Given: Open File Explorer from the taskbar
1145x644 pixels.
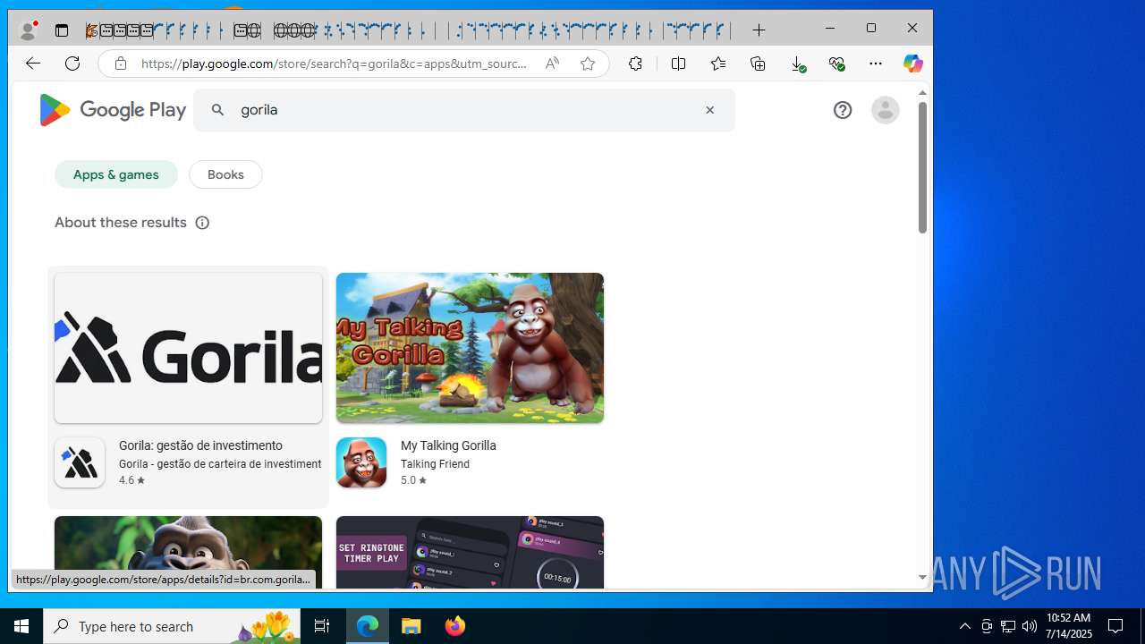Looking at the screenshot, I should 411,626.
